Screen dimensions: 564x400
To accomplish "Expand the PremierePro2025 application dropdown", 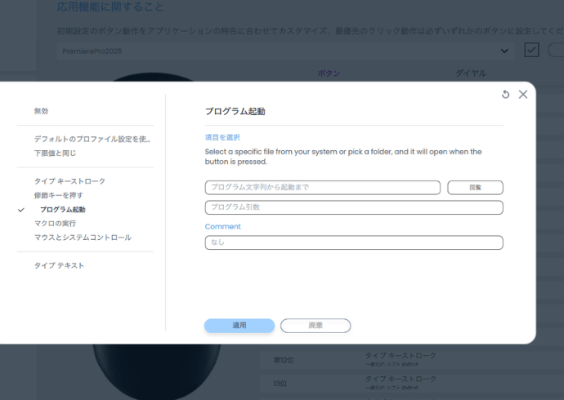I will tap(504, 51).
